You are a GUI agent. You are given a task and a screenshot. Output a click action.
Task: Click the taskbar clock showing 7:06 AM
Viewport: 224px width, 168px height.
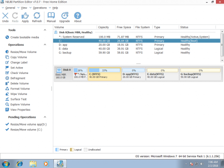pyautogui.click(x=213, y=164)
